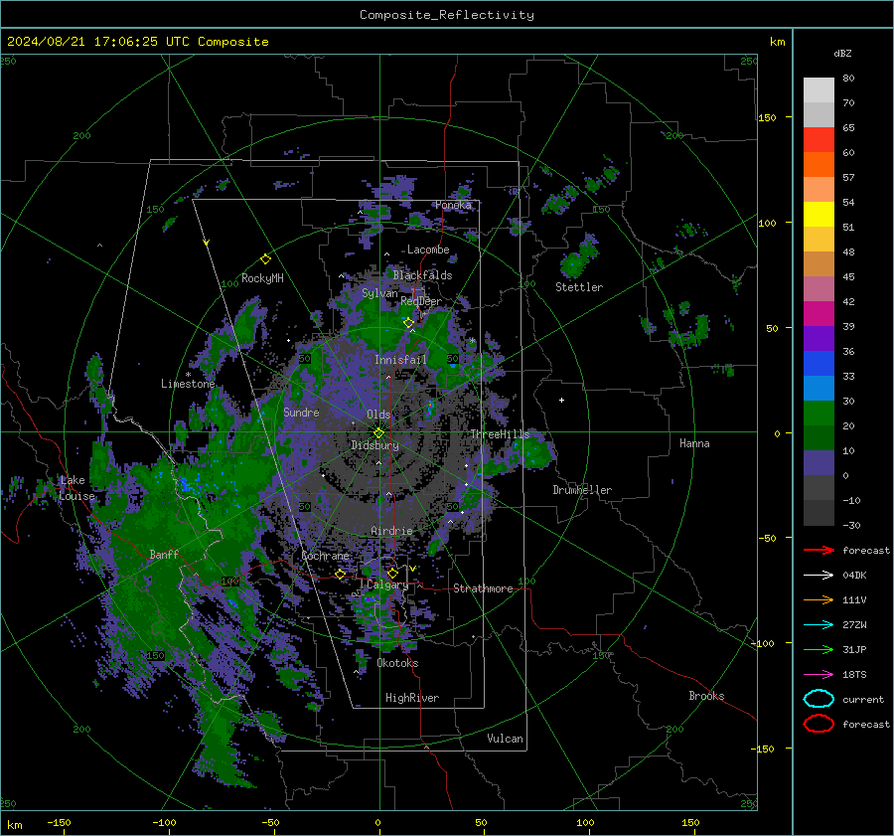Viewport: 894px width, 836px height.
Task: Click the Hanna map label
Action: [694, 443]
